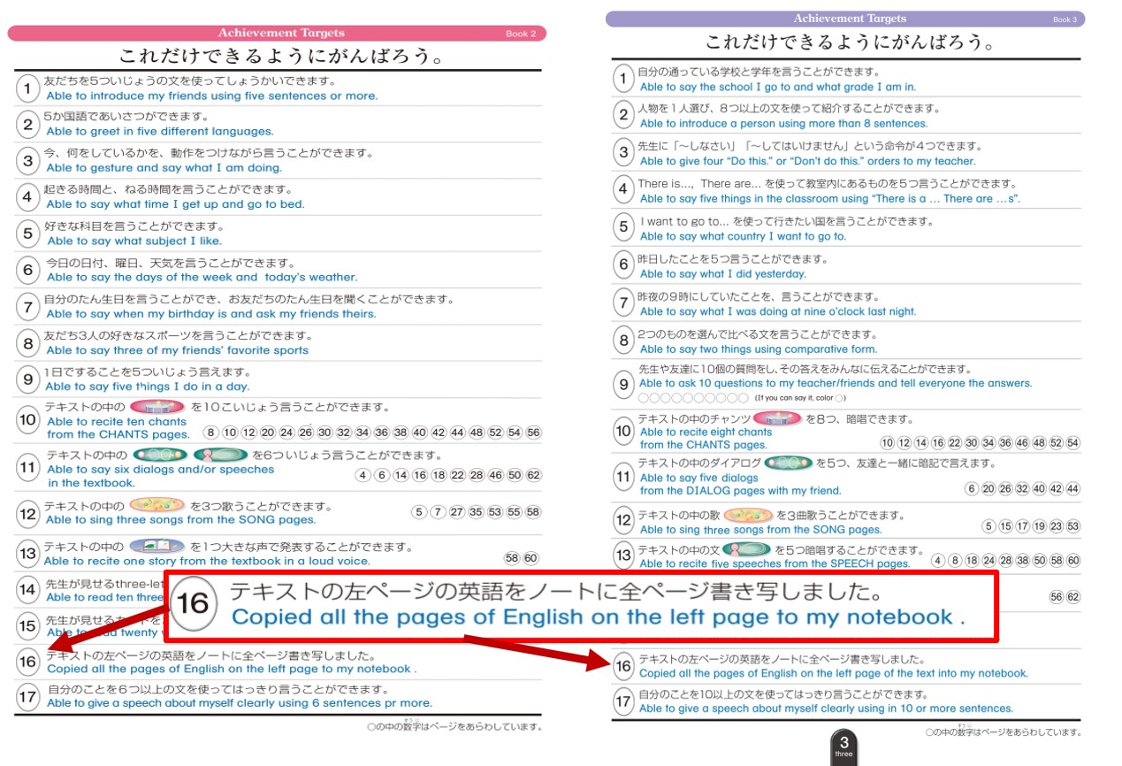
Task: Click page number 27 in Book 2 songs row
Action: click(x=456, y=512)
